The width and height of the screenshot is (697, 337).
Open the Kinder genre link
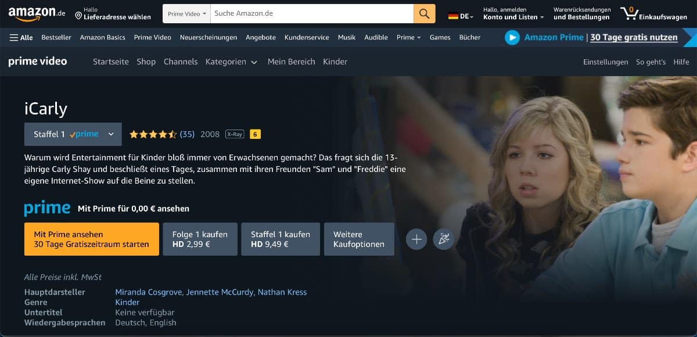pyautogui.click(x=127, y=302)
